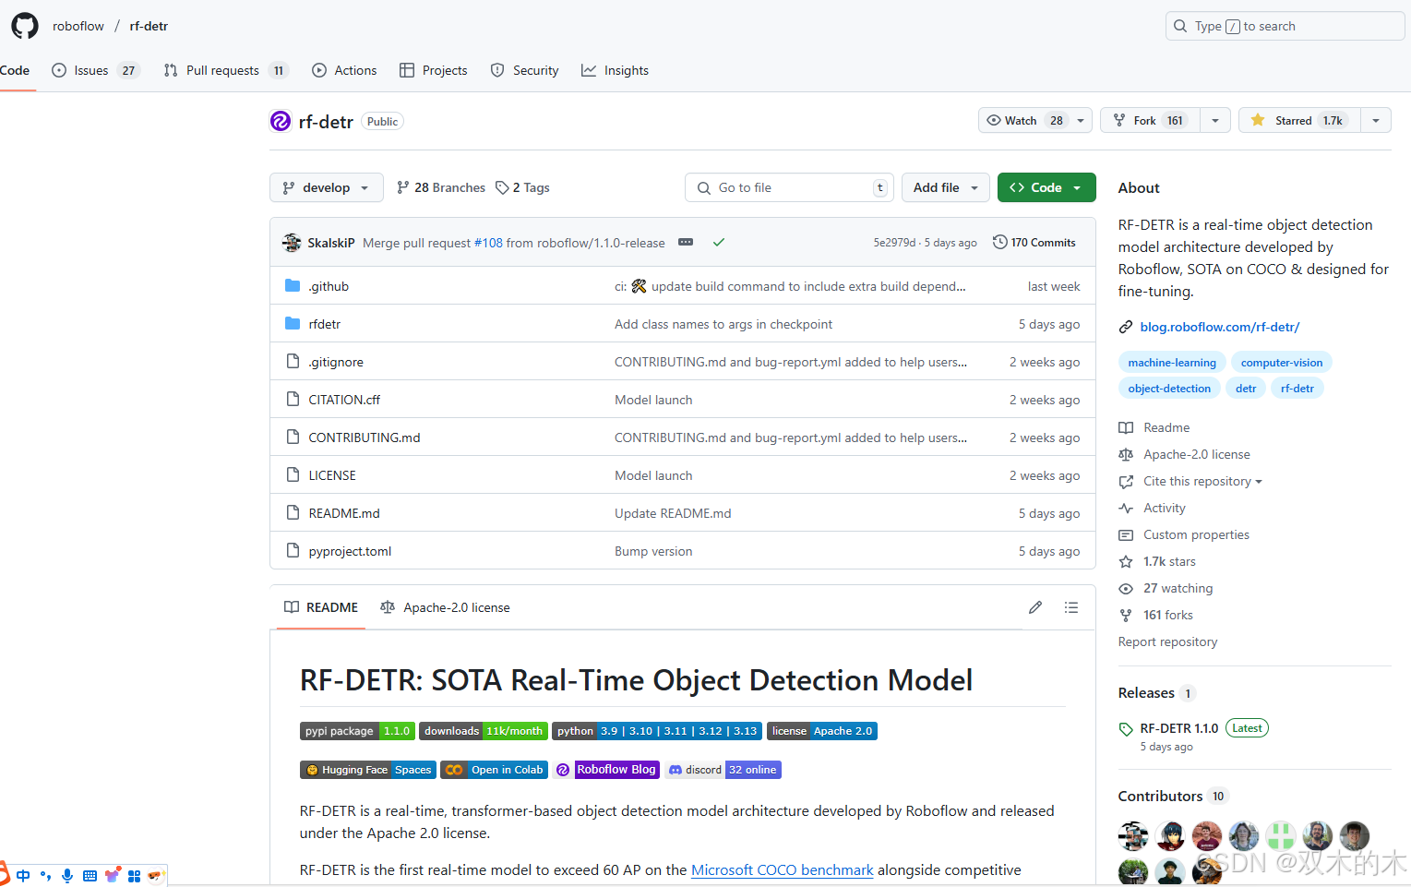Click the Go to file search field

(x=789, y=187)
